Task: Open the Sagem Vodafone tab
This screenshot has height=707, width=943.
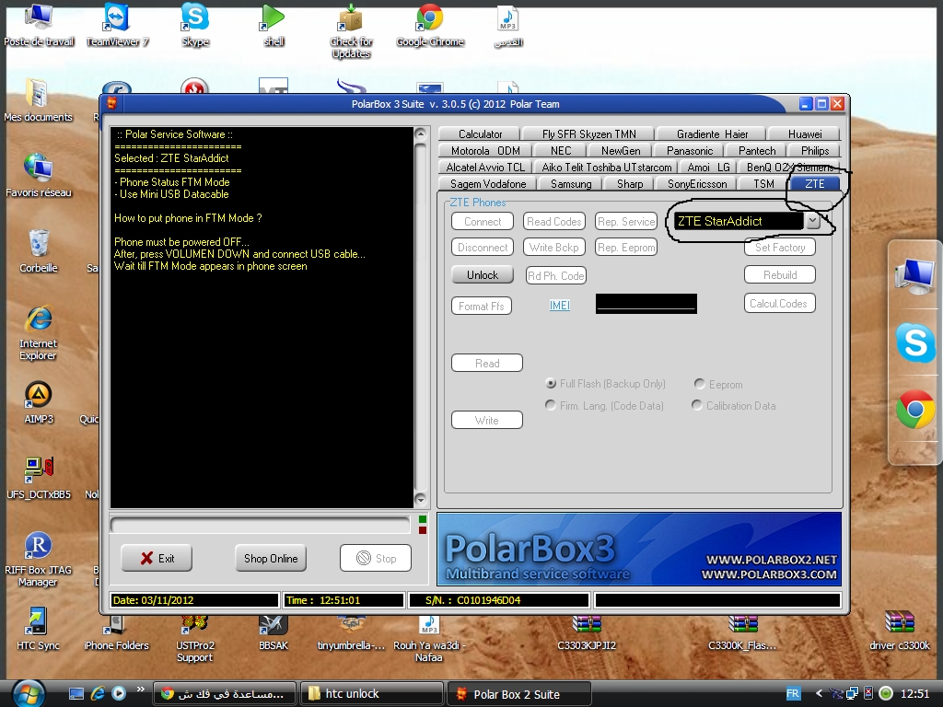Action: click(488, 184)
